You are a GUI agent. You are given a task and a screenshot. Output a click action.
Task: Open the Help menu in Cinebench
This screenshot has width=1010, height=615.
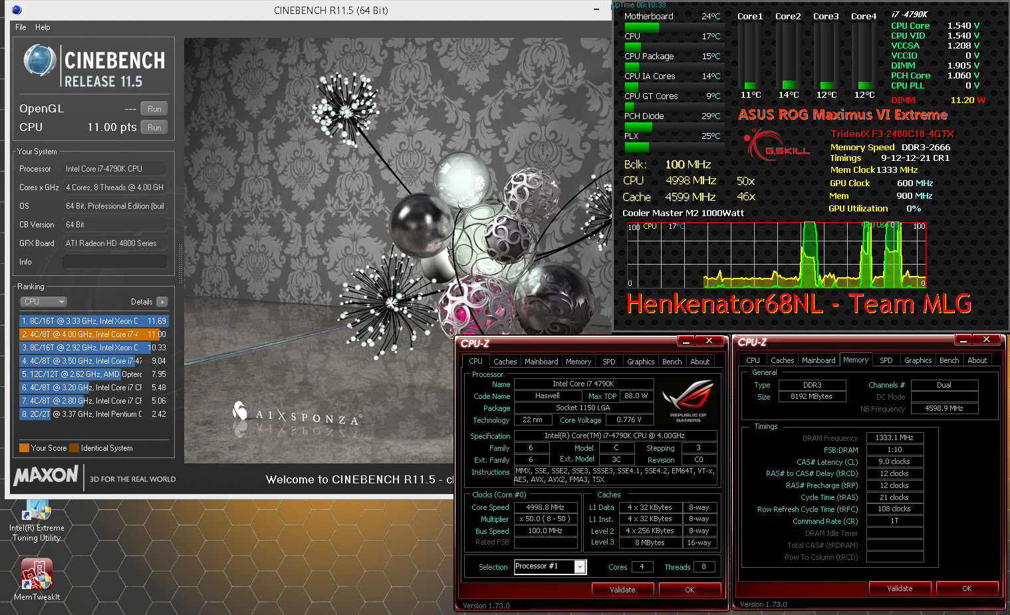tap(43, 27)
